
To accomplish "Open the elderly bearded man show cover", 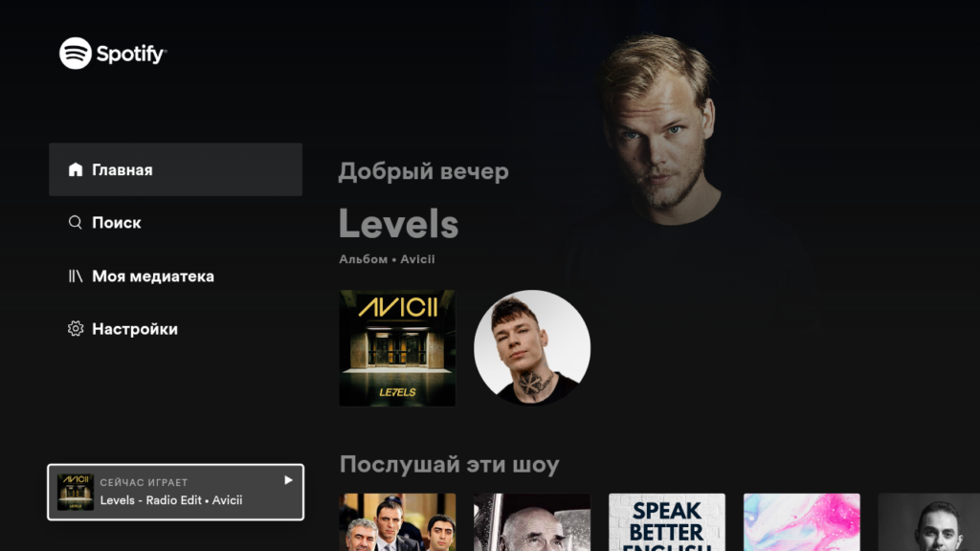I will click(532, 522).
